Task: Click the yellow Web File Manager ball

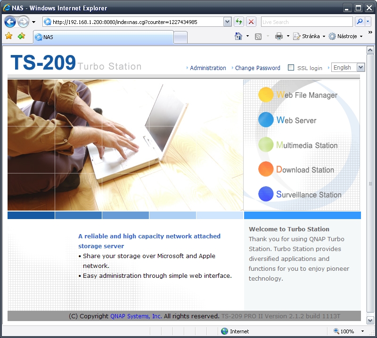Action: 266,95
